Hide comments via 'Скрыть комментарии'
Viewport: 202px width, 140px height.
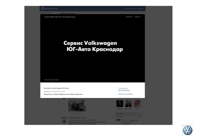[52, 80]
